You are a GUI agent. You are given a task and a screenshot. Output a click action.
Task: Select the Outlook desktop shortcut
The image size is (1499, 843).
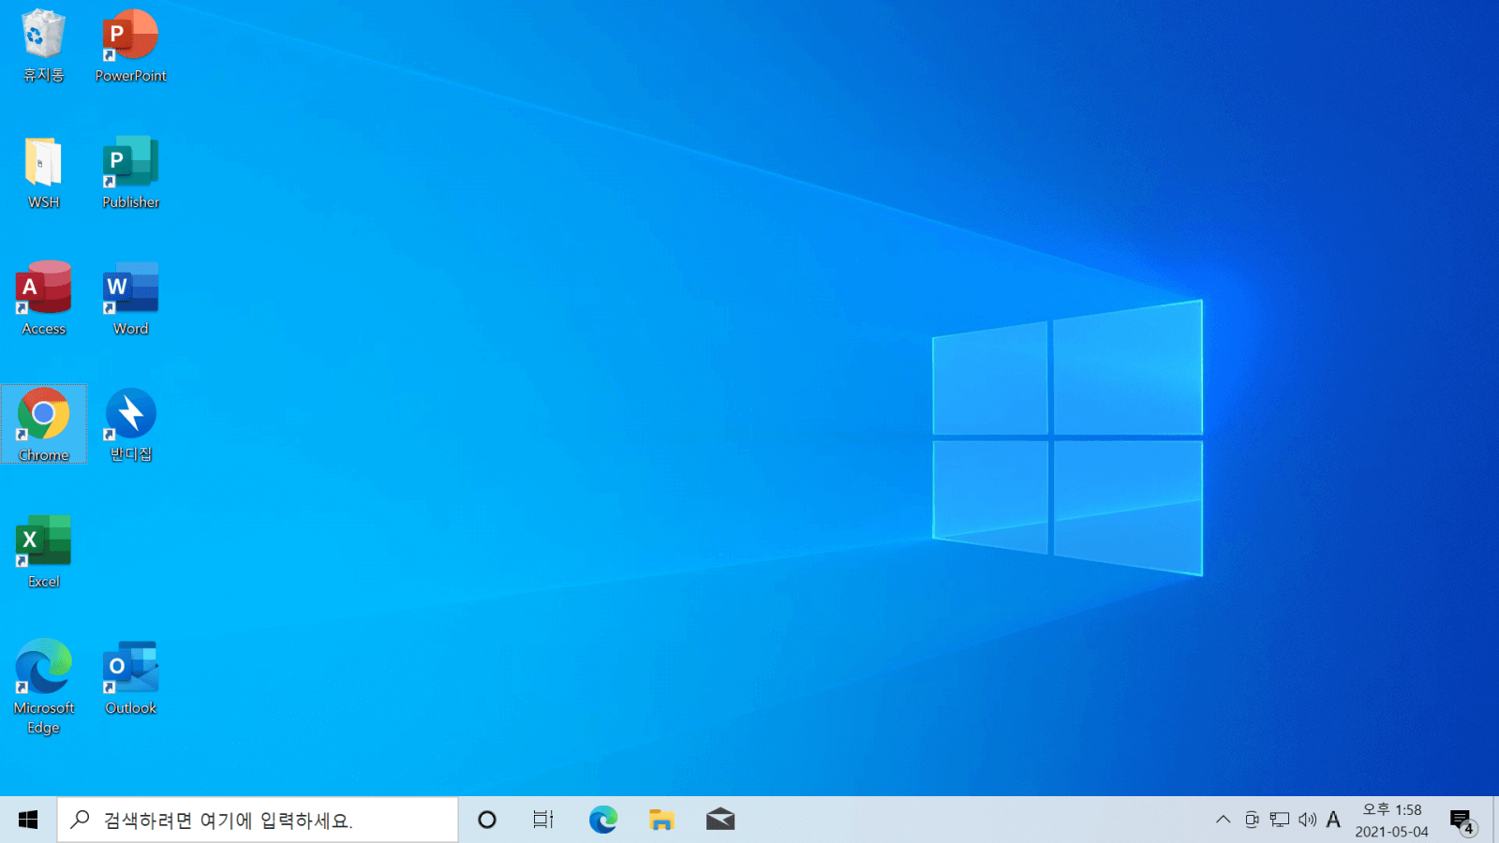131,678
